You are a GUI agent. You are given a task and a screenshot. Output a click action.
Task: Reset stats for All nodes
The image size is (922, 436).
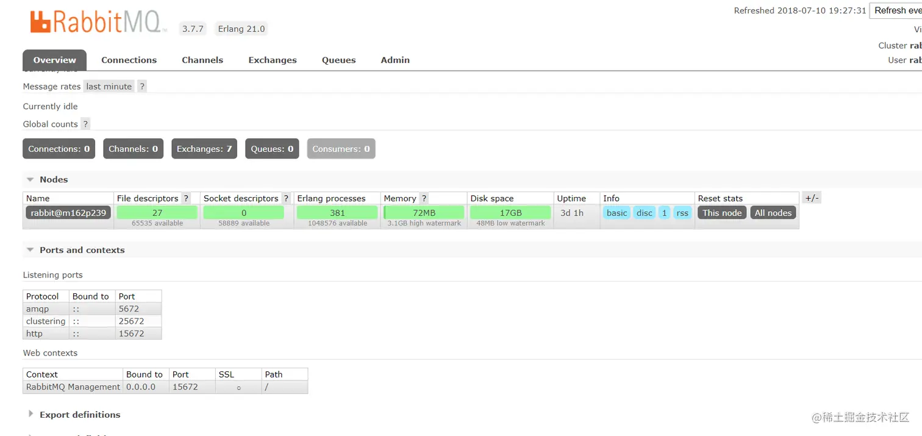coord(773,213)
